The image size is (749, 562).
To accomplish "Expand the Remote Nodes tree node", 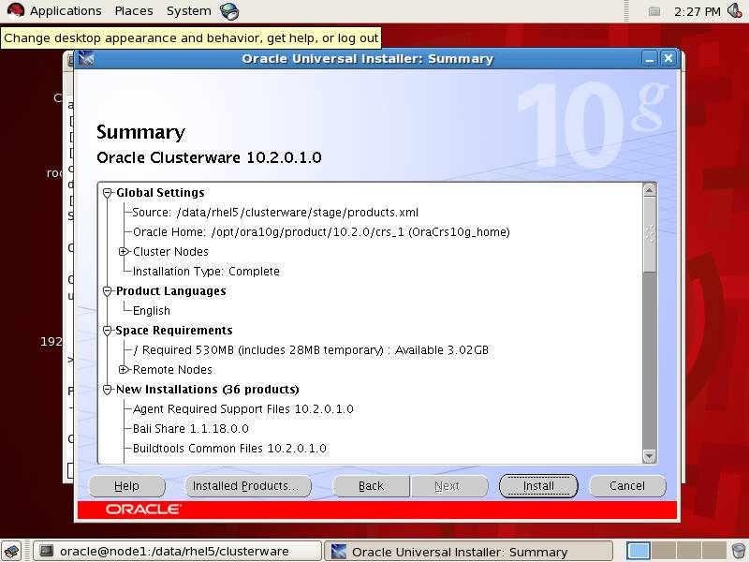I will 124,369.
